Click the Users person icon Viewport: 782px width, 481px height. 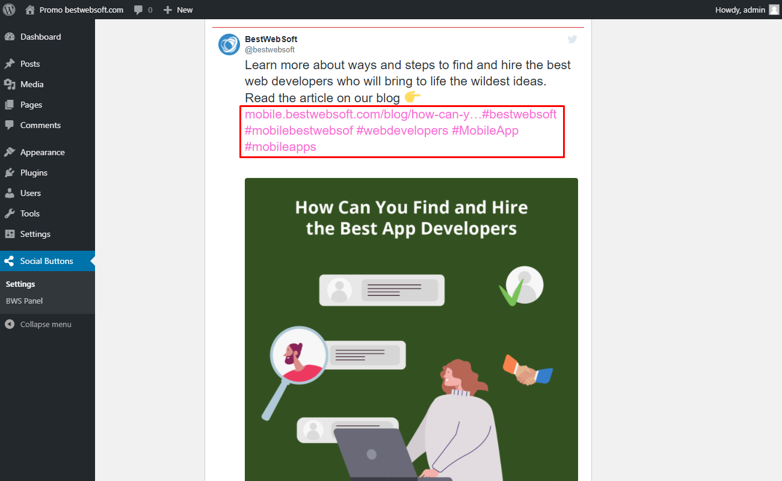coord(9,193)
